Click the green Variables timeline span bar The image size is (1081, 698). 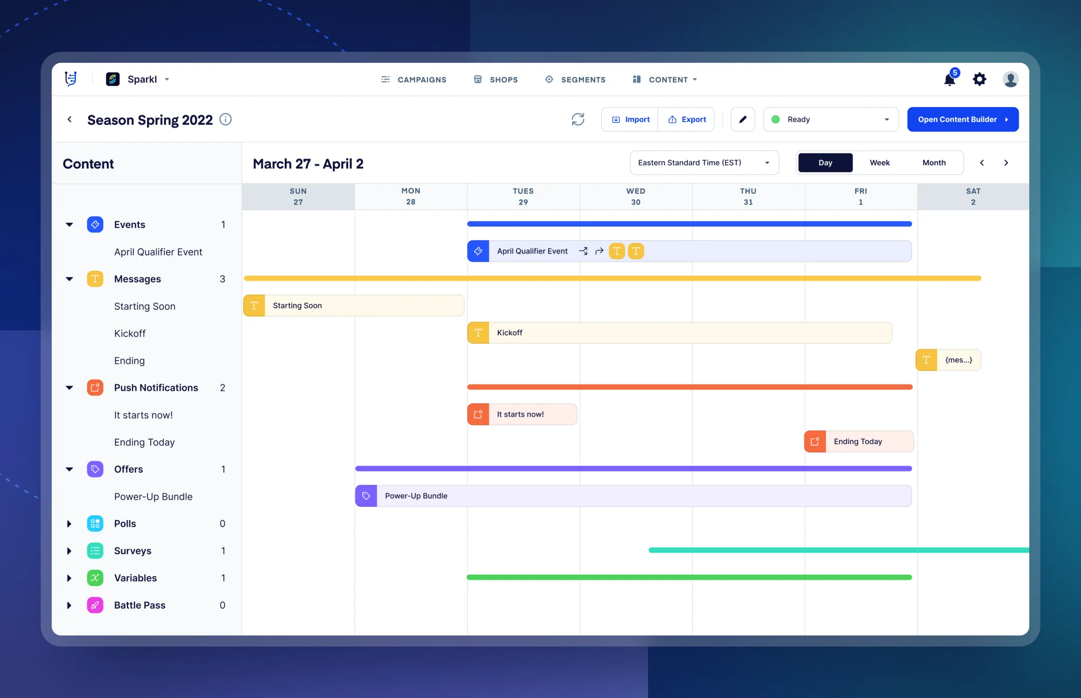689,577
